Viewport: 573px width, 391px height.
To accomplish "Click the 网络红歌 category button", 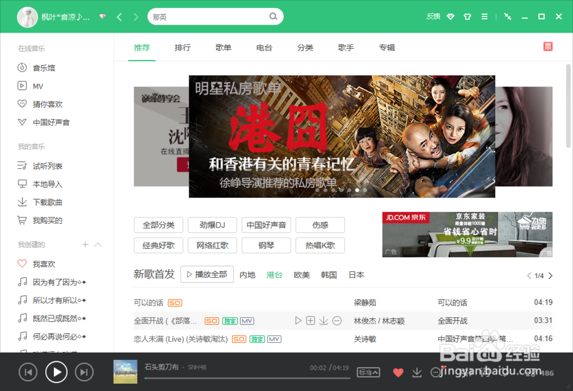I will 213,246.
